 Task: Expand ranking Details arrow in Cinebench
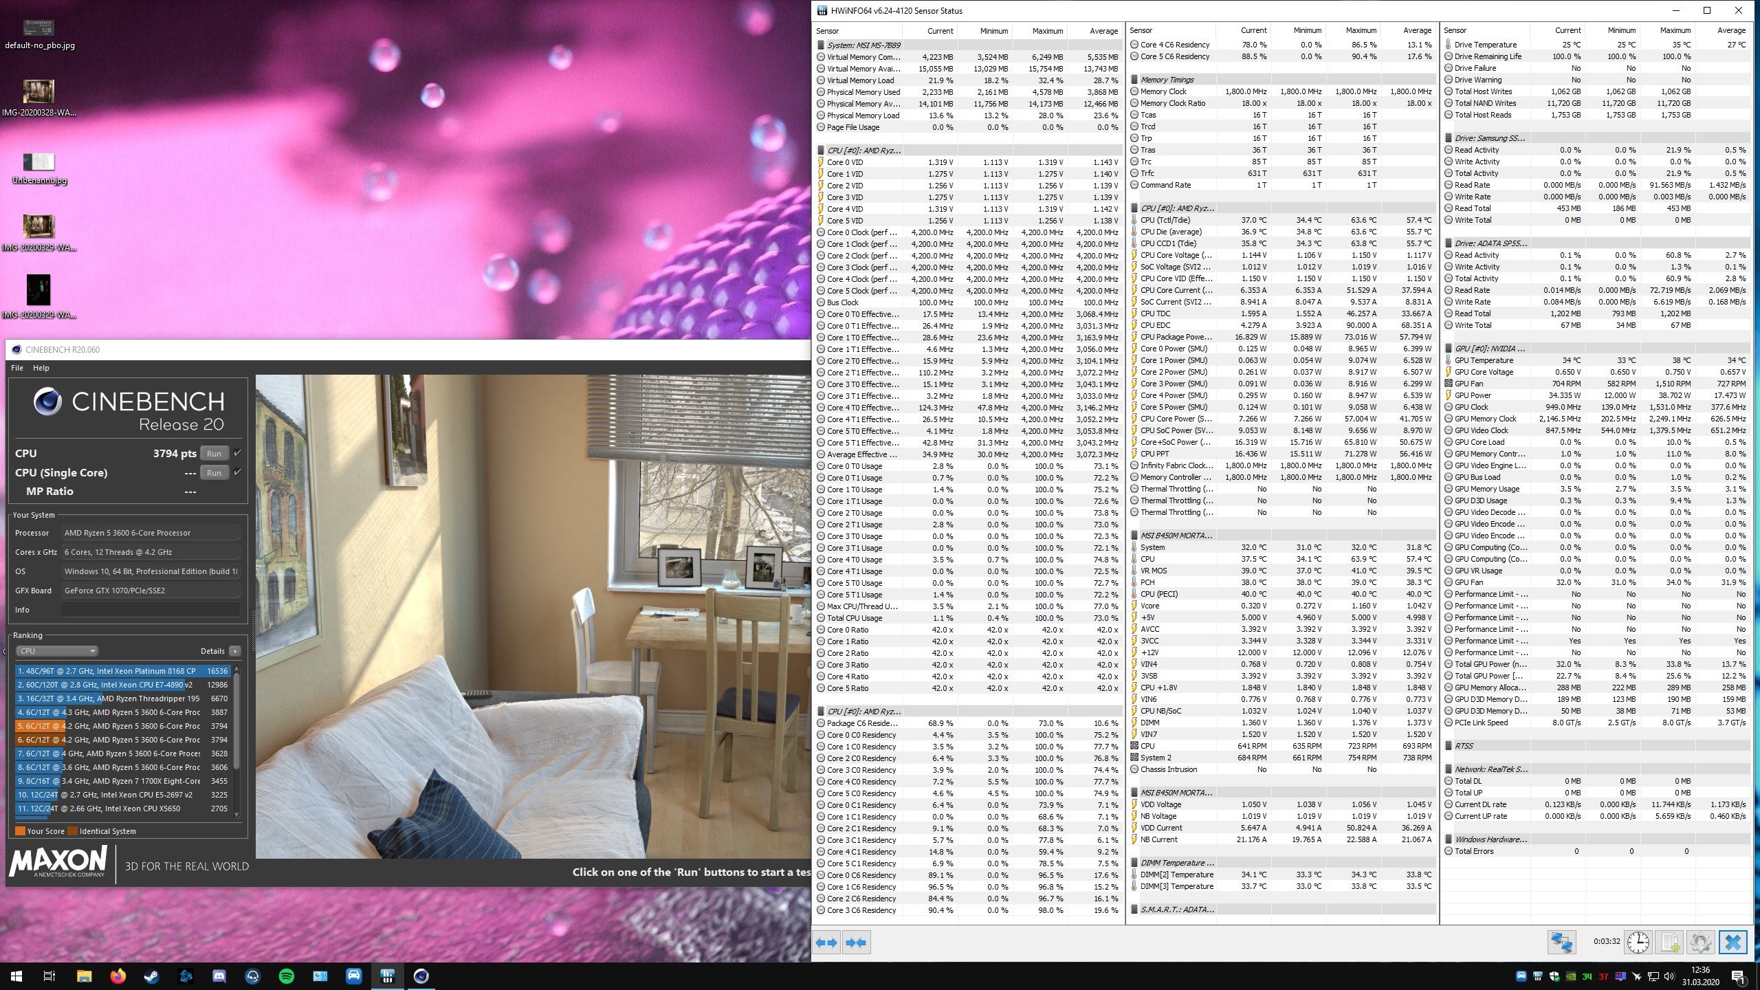pos(235,651)
